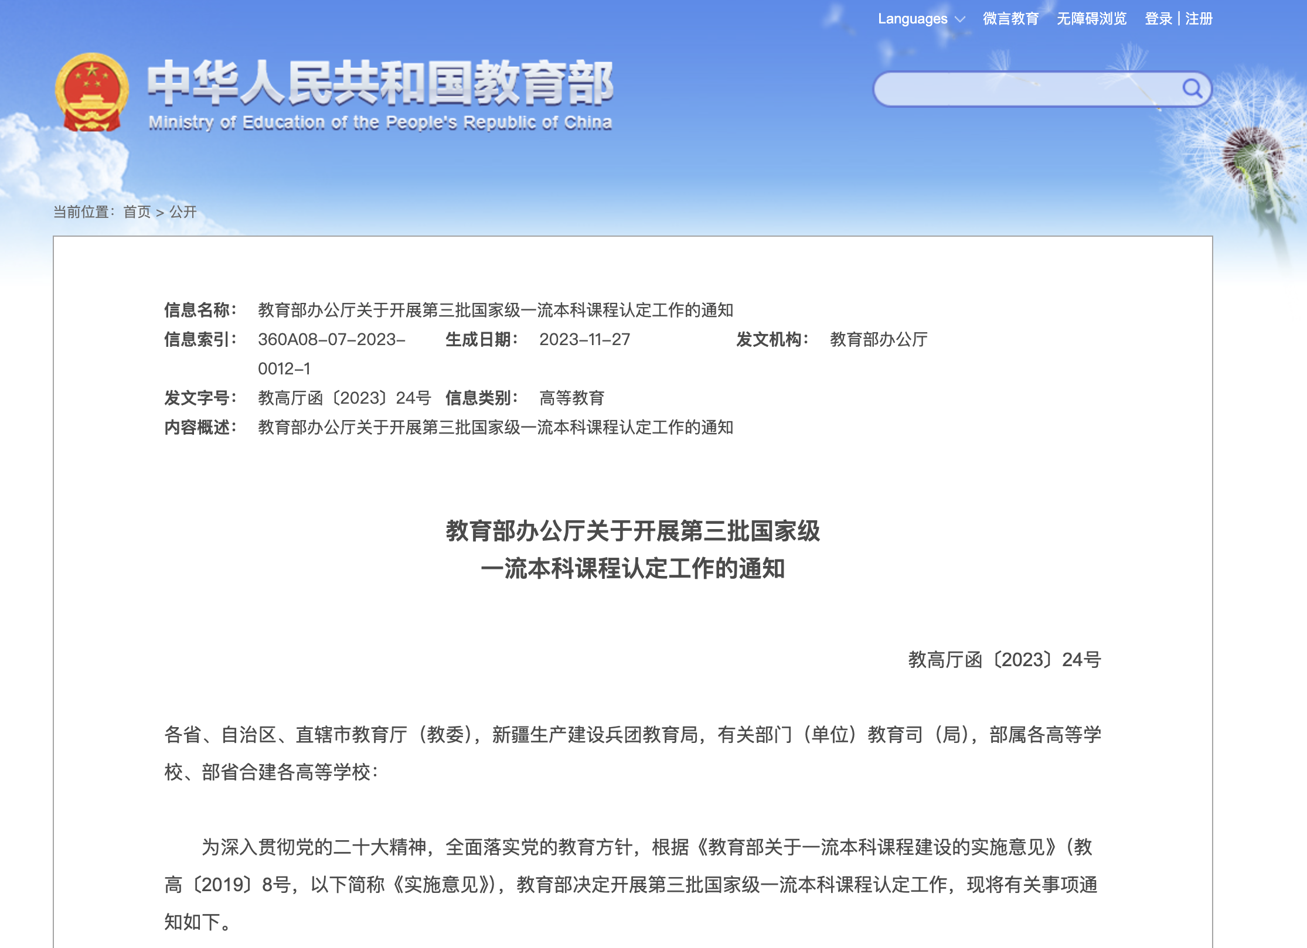Open 微言教育 in the top bar
The width and height of the screenshot is (1307, 948).
coord(1010,19)
